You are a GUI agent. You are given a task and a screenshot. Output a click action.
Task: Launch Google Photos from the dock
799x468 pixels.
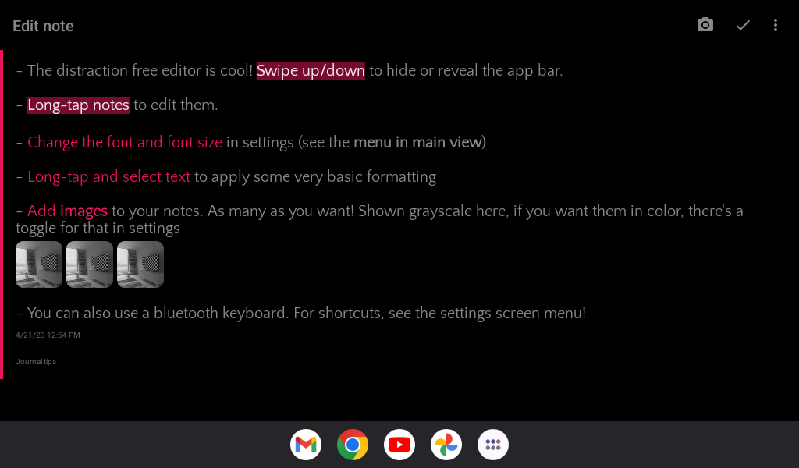click(x=446, y=445)
